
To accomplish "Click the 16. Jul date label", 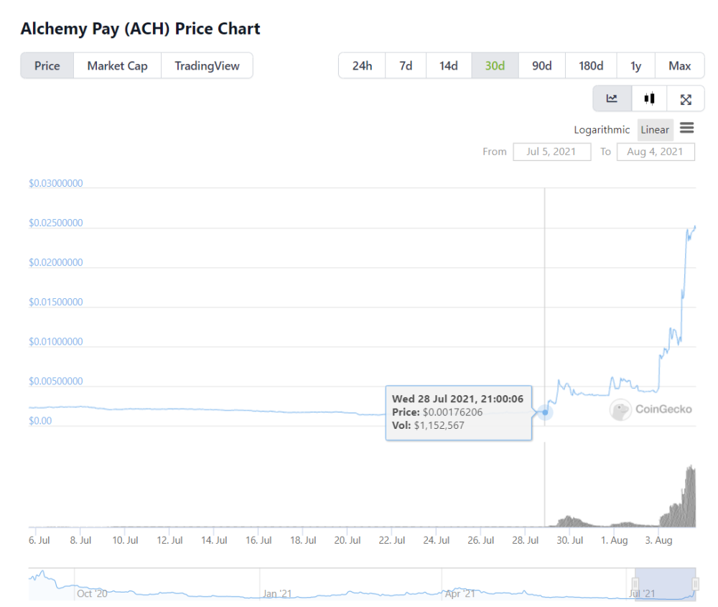I will point(258,541).
